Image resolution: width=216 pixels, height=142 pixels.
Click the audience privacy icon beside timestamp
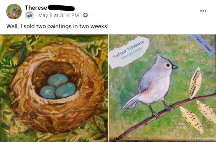click(x=85, y=15)
